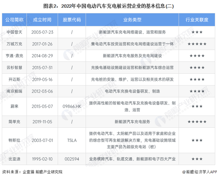Click the company name 特斯拉
Viewport: 217px width, 178px height.
click(14, 140)
